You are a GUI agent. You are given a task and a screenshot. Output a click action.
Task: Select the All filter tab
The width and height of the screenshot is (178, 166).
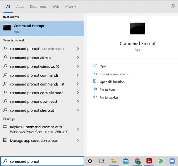click(x=8, y=6)
